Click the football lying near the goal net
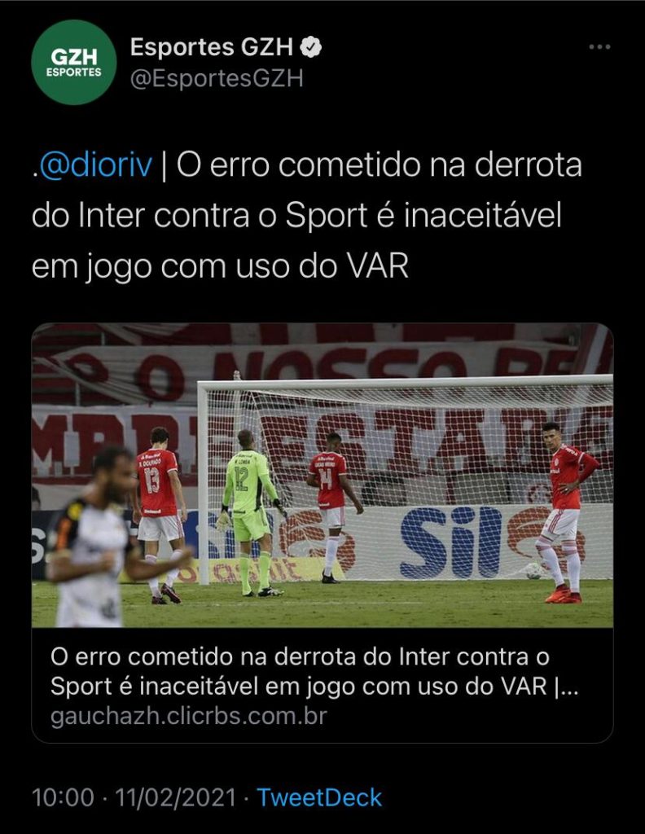645x834 pixels. click(x=533, y=571)
